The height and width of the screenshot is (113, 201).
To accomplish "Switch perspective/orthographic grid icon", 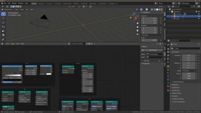I will coord(138,34).
